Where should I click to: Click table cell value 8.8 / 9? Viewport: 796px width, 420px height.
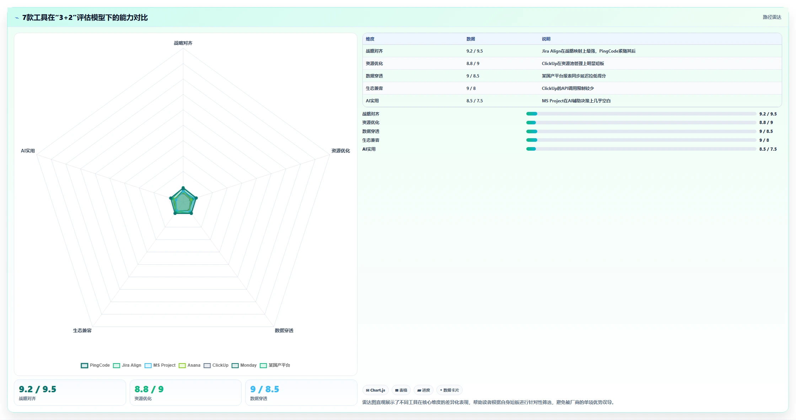click(x=473, y=64)
